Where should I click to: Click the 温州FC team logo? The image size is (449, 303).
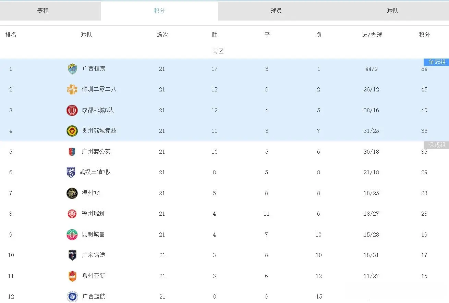tap(72, 193)
